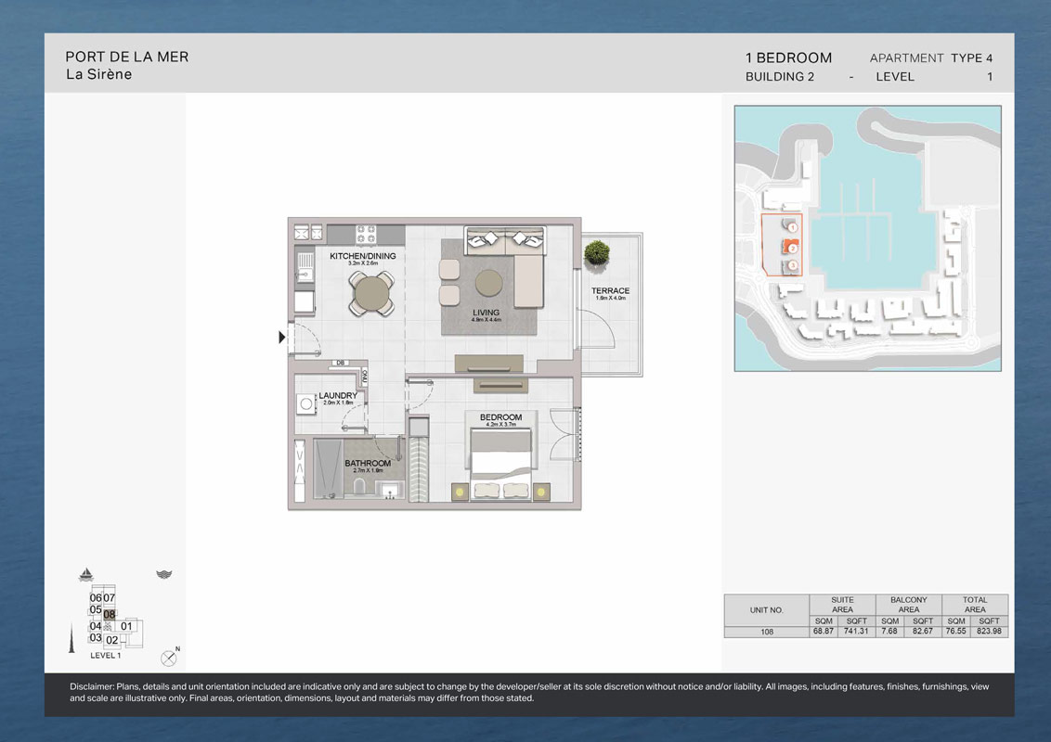Click unit number 108 in the area table
Viewport: 1051px width, 742px height.
pos(766,632)
